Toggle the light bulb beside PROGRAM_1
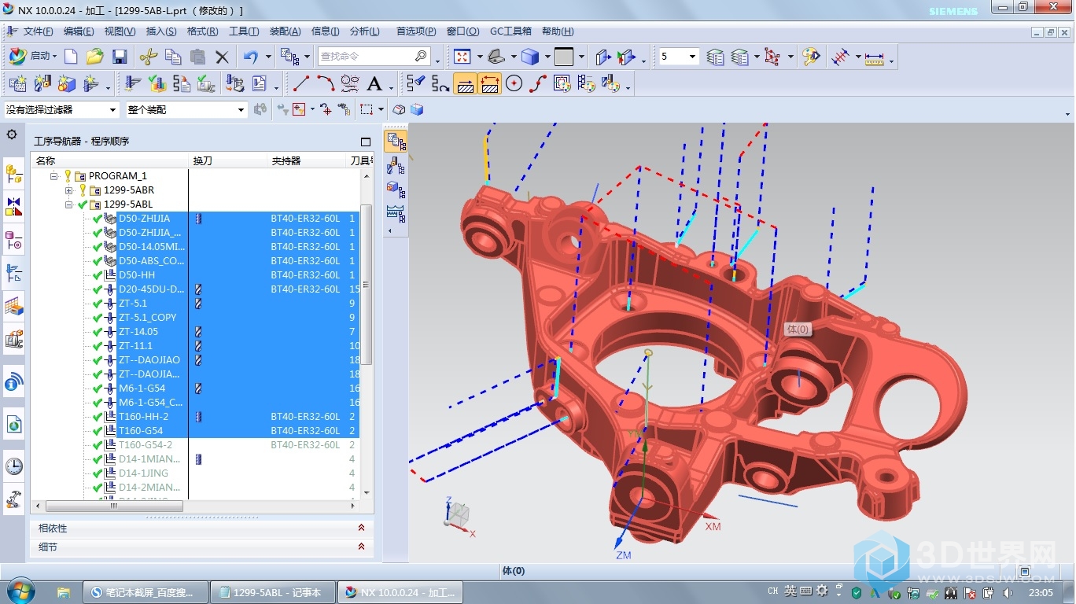Image resolution: width=1076 pixels, height=604 pixels. click(x=68, y=176)
